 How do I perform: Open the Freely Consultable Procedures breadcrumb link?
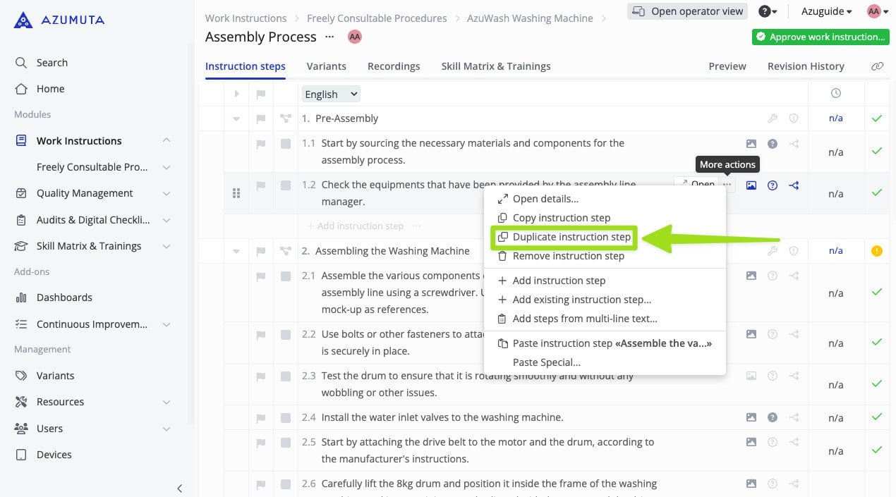pos(377,18)
